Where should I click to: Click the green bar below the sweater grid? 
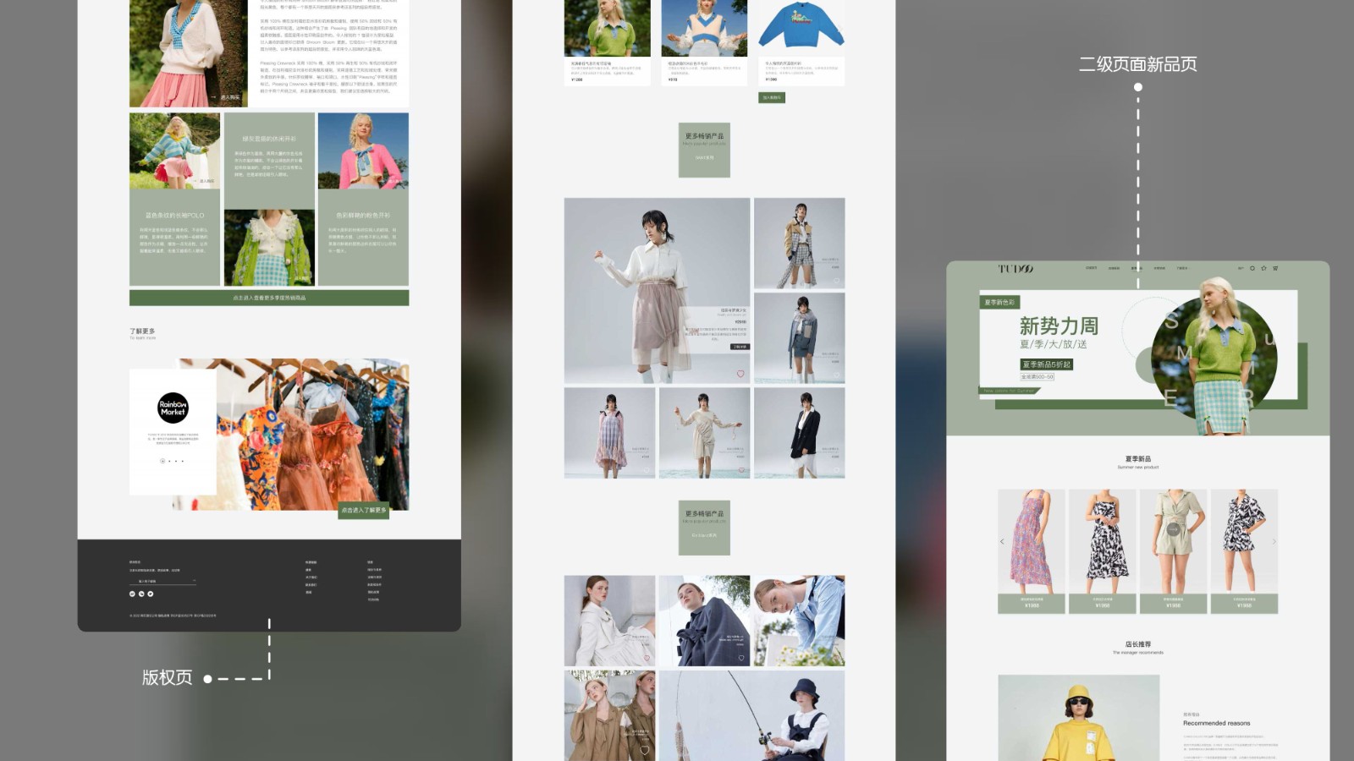[269, 298]
